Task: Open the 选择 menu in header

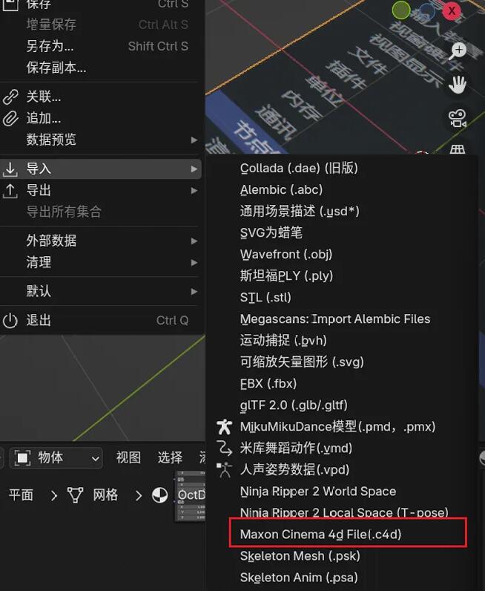Action: [170, 457]
